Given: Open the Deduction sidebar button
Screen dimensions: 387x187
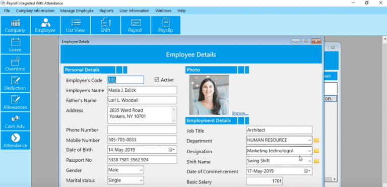Looking at the screenshot, I should point(15,83).
